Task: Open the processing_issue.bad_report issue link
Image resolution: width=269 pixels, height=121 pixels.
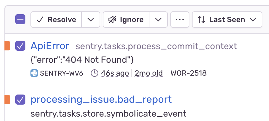Action: [101, 100]
